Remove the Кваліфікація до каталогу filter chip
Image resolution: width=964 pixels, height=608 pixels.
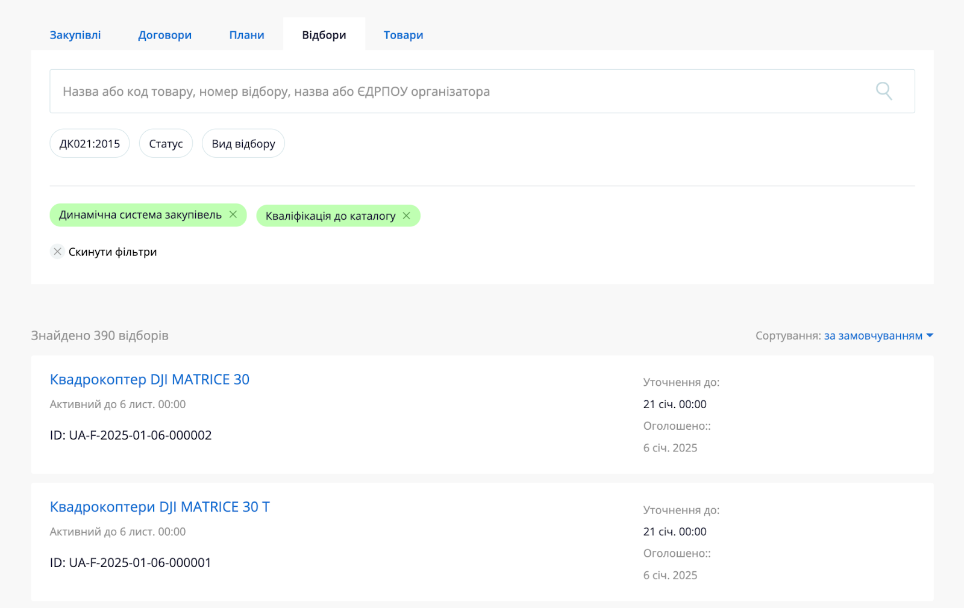click(407, 216)
